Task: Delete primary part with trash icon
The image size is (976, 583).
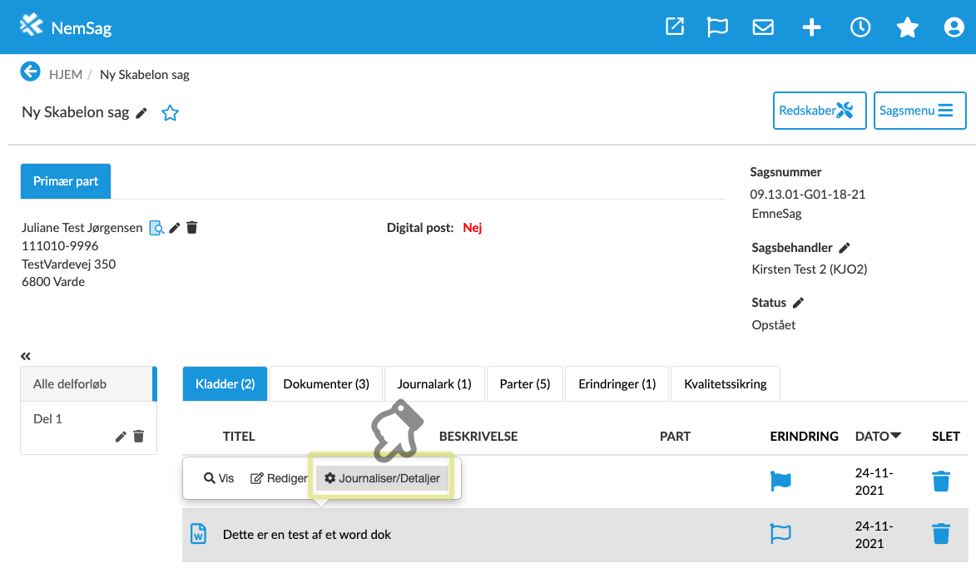Action: [x=192, y=228]
